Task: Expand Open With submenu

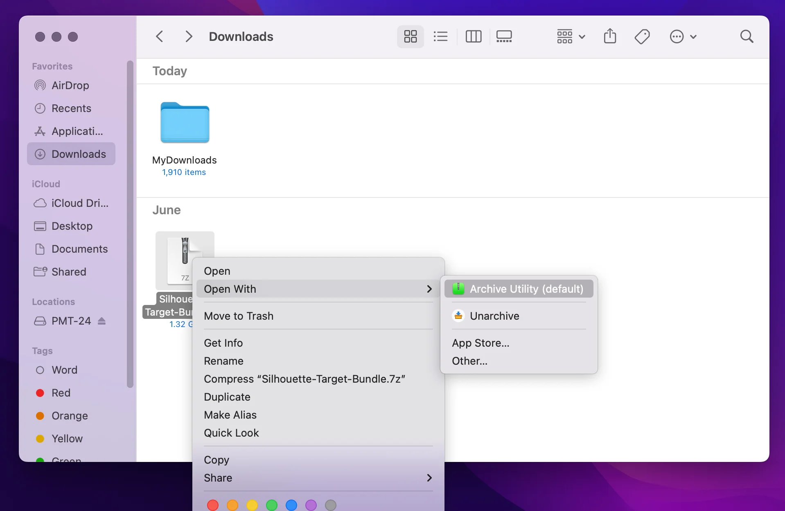Action: tap(318, 289)
